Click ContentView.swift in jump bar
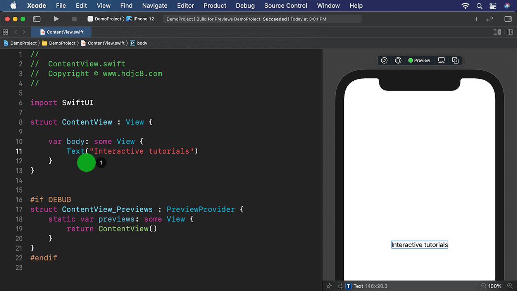This screenshot has width=517, height=291. click(x=103, y=43)
